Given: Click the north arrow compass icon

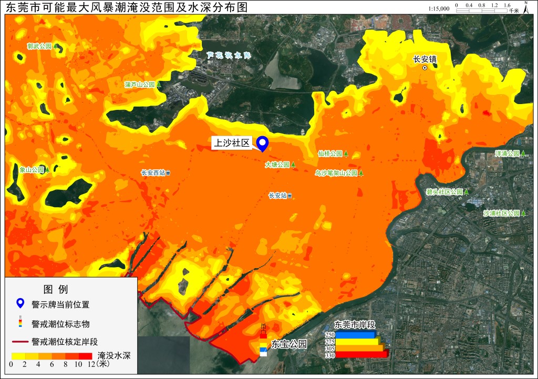Looking at the screenshot, I should pos(526,7).
